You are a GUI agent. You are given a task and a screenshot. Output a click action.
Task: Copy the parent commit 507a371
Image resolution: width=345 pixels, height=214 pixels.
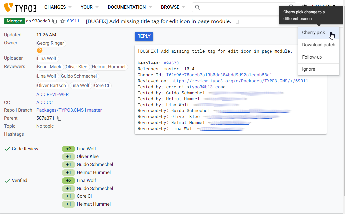click(x=60, y=118)
